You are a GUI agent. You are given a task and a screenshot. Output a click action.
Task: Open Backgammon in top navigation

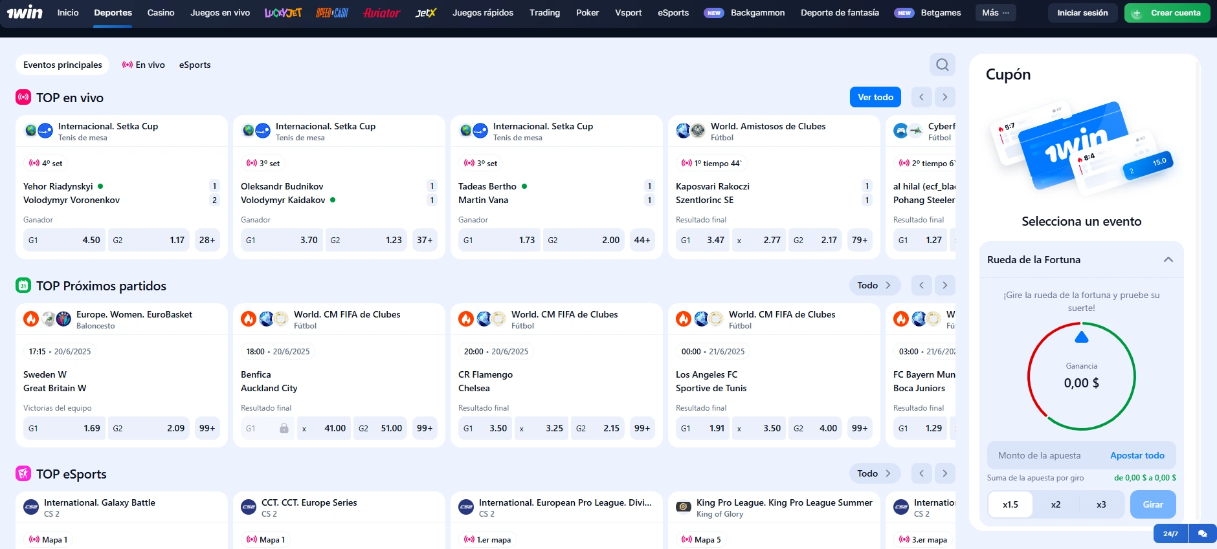[x=757, y=12]
